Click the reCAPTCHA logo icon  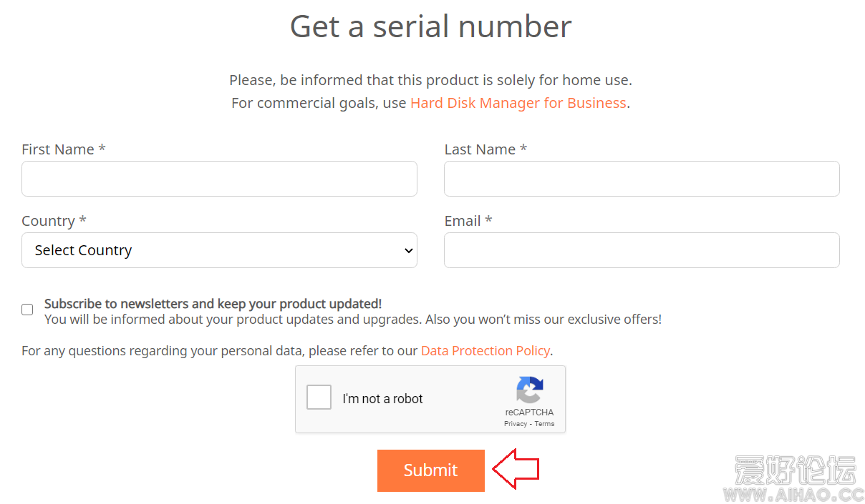(x=529, y=390)
